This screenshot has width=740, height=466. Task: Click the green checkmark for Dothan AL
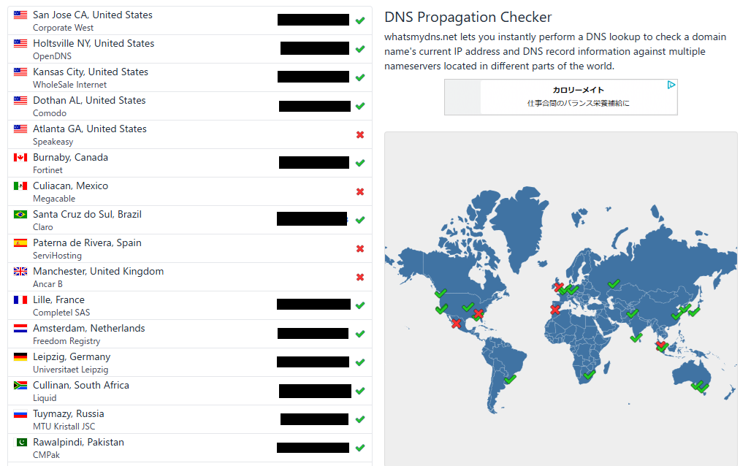[360, 106]
